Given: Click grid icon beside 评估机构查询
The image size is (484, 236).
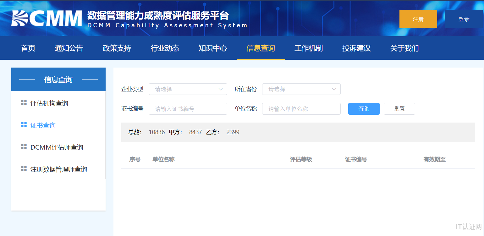Looking at the screenshot, I should pos(24,103).
